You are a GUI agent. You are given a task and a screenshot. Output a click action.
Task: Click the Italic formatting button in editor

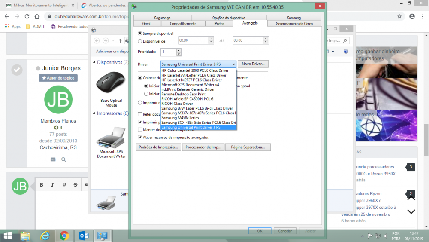(52, 185)
